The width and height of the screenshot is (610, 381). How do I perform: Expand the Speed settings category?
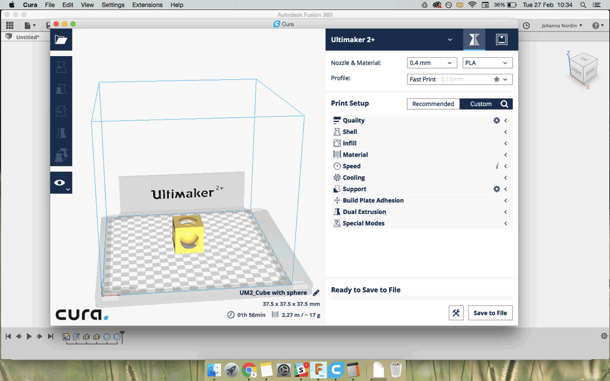422,166
